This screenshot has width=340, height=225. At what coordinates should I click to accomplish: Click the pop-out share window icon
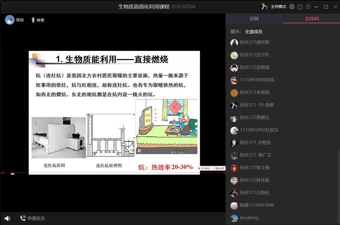pos(300,7)
